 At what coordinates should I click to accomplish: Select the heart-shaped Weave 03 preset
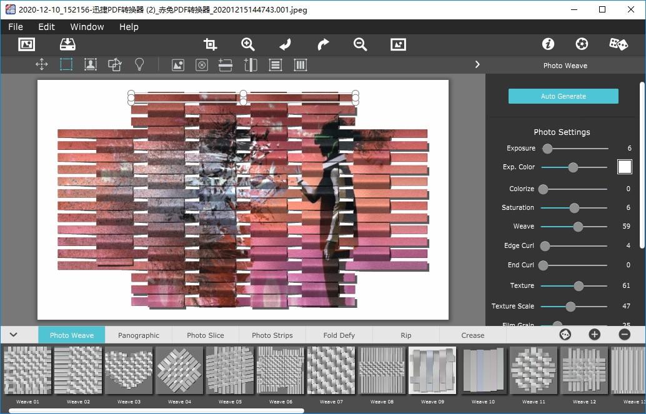click(129, 370)
